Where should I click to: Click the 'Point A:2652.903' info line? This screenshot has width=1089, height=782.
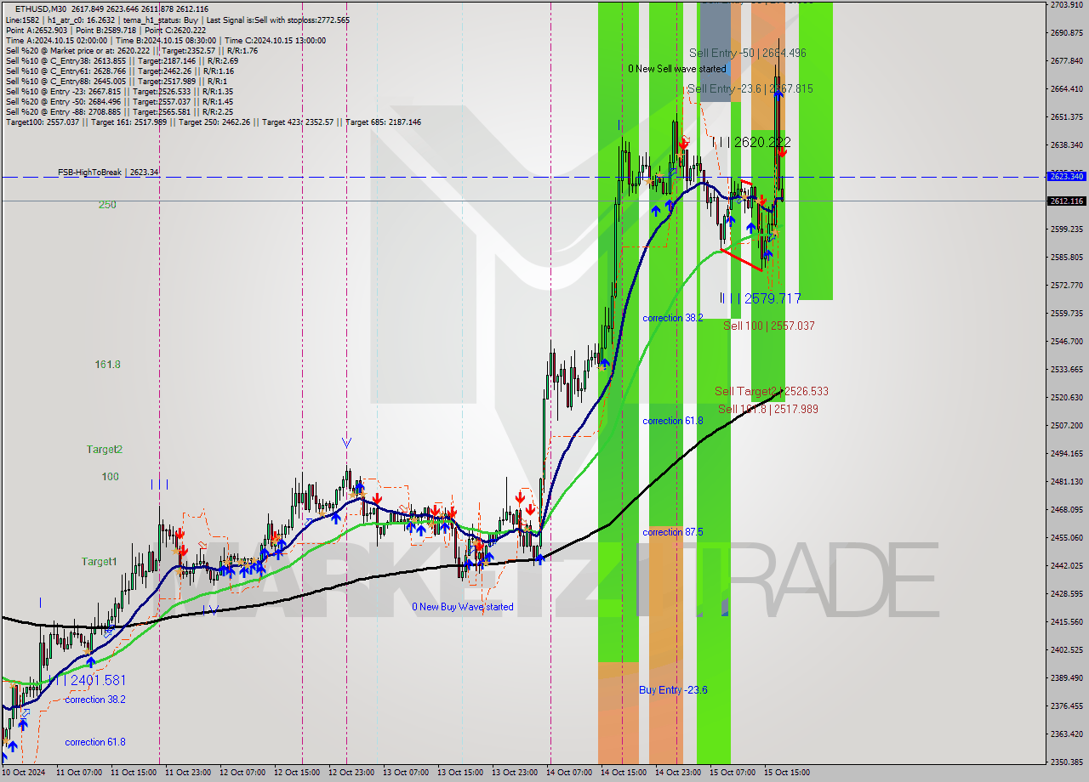(x=105, y=30)
